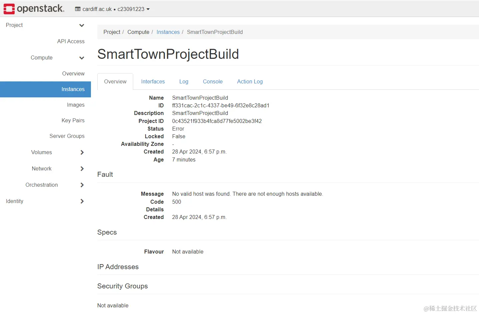
Task: Switch to the Action Log tab
Action: click(250, 81)
